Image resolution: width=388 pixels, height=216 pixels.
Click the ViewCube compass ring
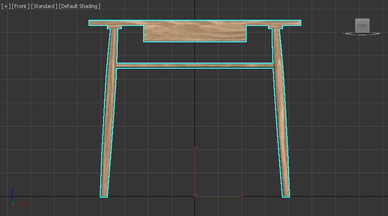pyautogui.click(x=362, y=34)
